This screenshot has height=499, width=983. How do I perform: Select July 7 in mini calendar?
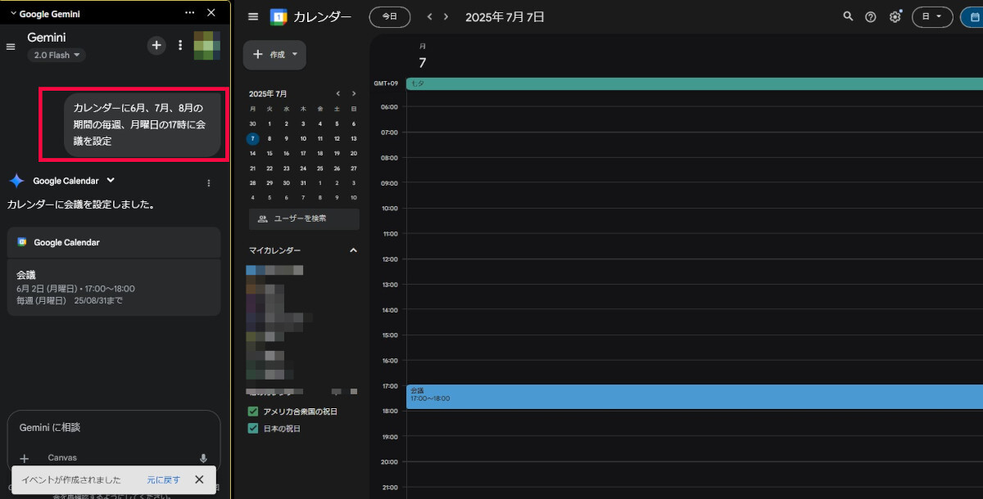pos(252,138)
